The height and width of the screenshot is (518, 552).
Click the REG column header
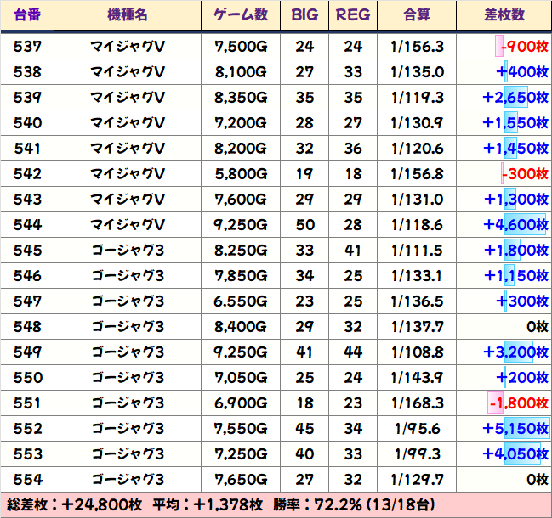pyautogui.click(x=353, y=15)
